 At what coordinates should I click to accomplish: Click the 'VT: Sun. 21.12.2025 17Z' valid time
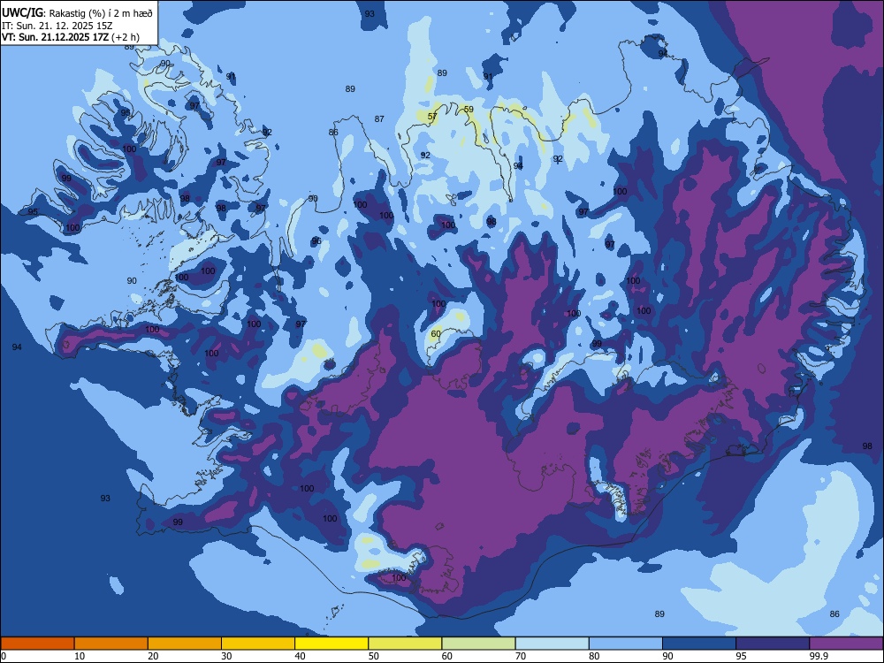pyautogui.click(x=55, y=37)
